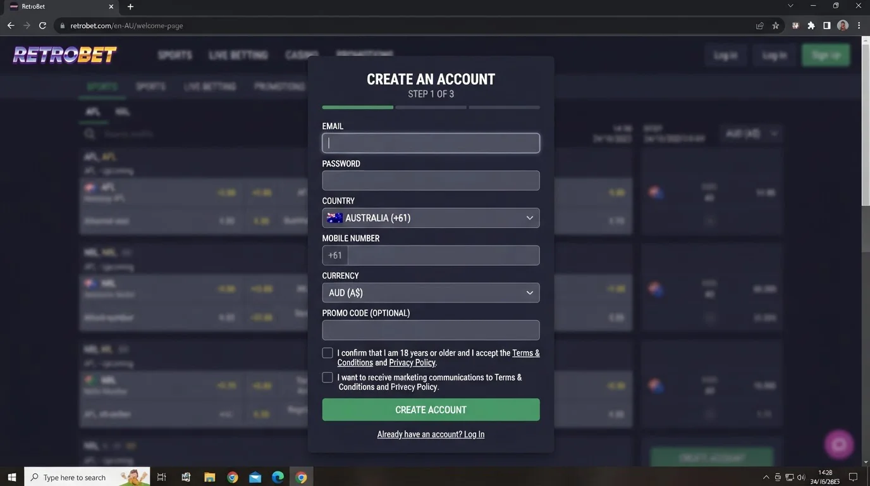Screen dimensions: 870x486
Task: Bookmark page with the star icon
Action: (x=776, y=25)
